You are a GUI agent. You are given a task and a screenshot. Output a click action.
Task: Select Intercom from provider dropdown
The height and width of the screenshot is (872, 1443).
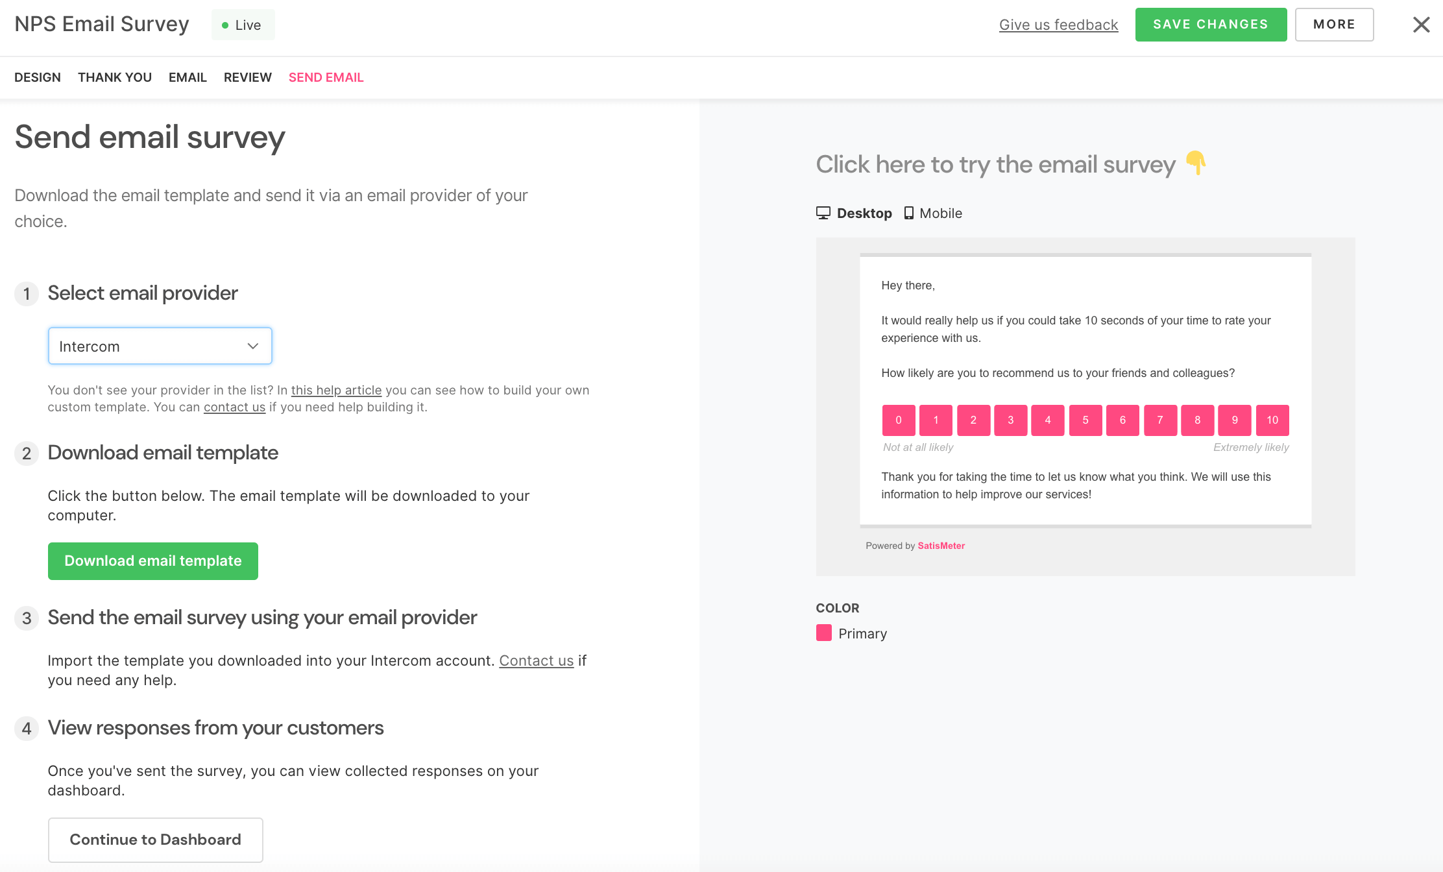[x=160, y=345]
